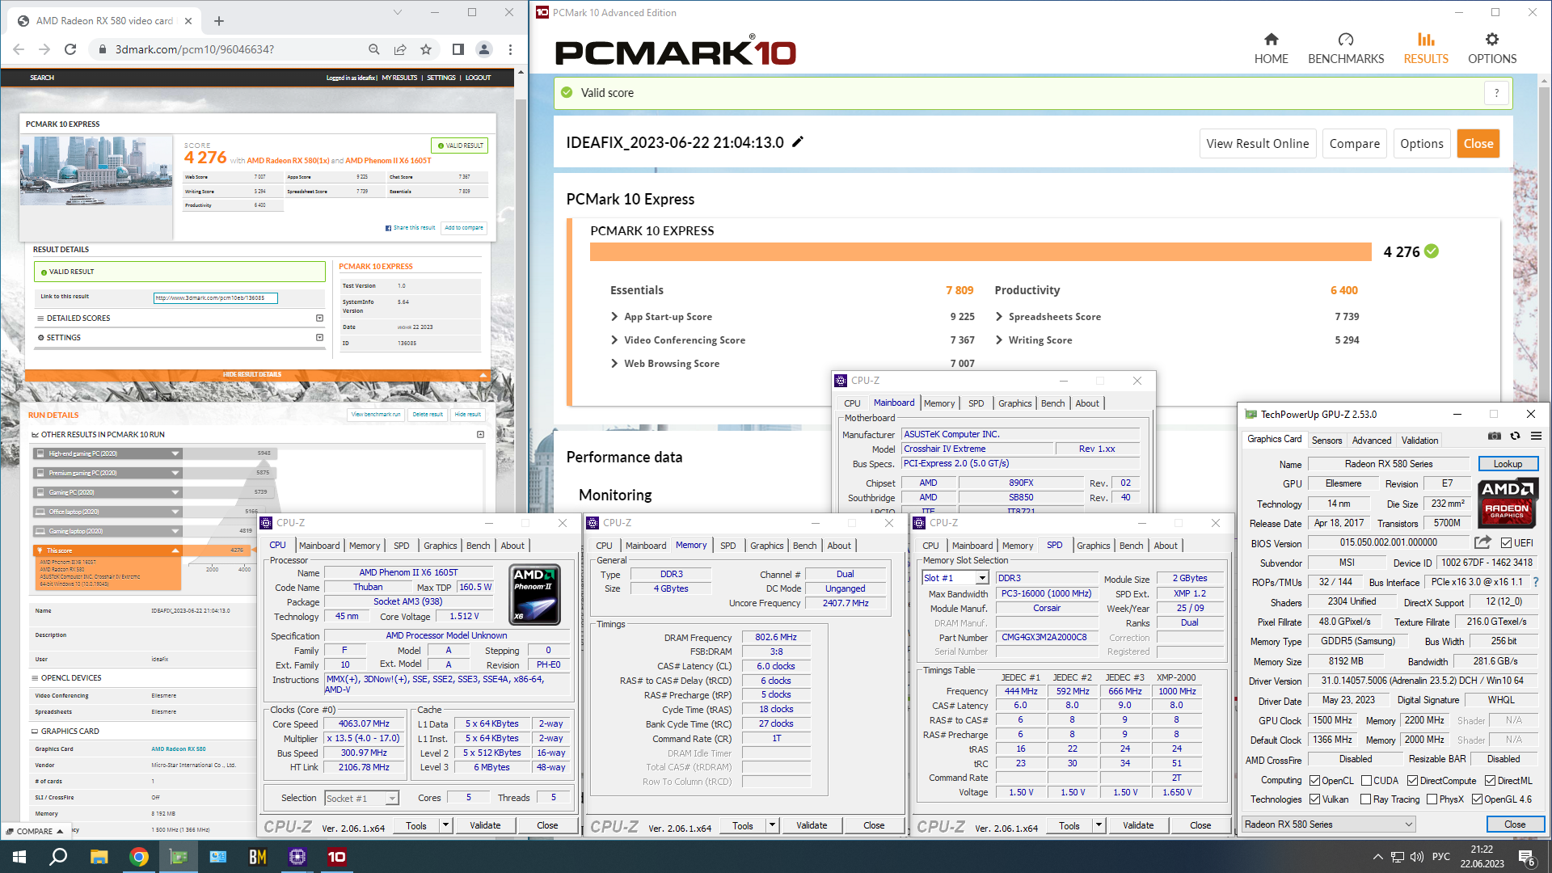1552x873 pixels.
Task: Toggle OpenGL 4.6 checkbox in GPU-Z
Action: pos(1477,799)
